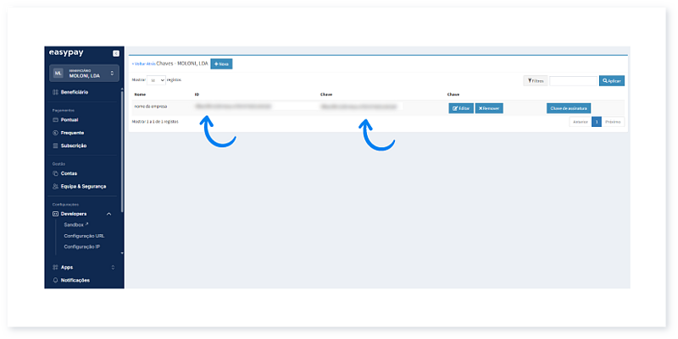The image size is (678, 339).
Task: Click the Editar button in the row
Action: coord(460,108)
